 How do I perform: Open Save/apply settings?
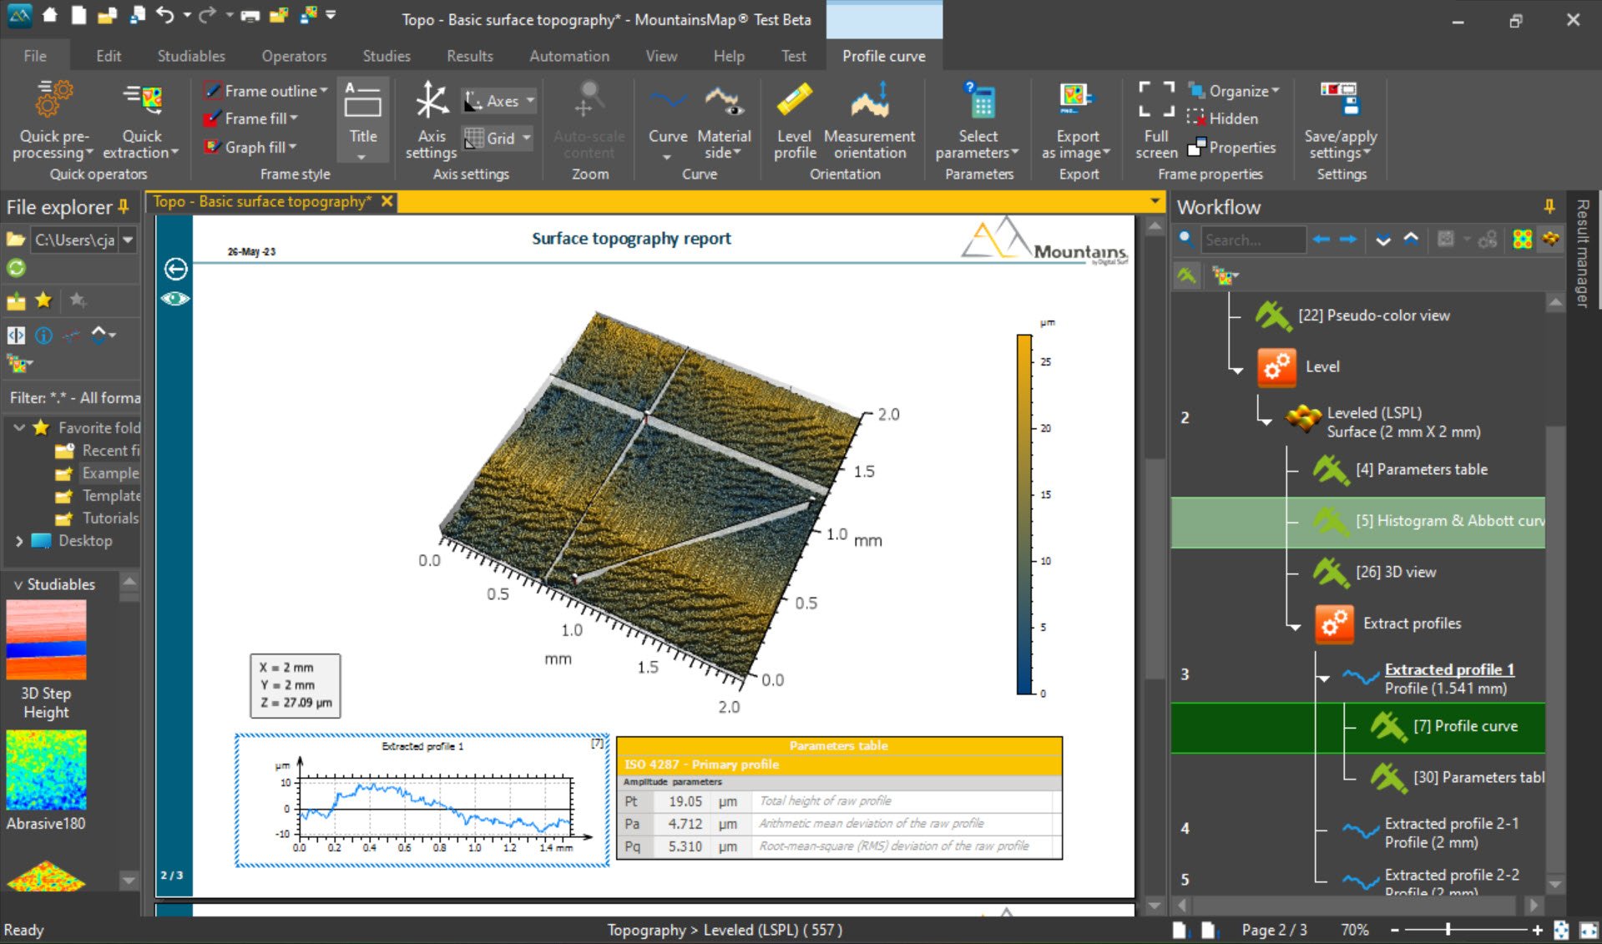pyautogui.click(x=1340, y=120)
